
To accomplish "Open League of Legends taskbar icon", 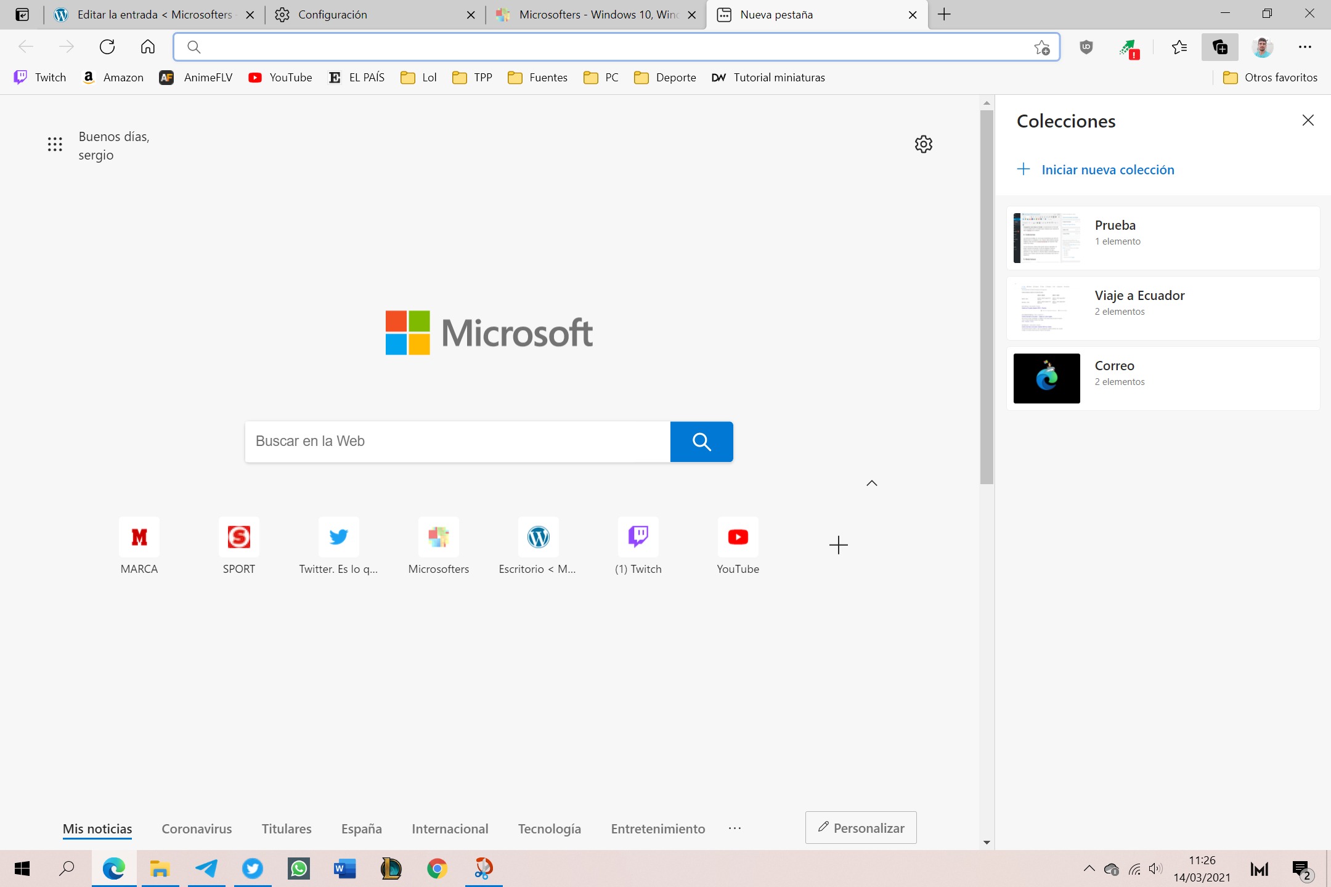I will pyautogui.click(x=391, y=869).
